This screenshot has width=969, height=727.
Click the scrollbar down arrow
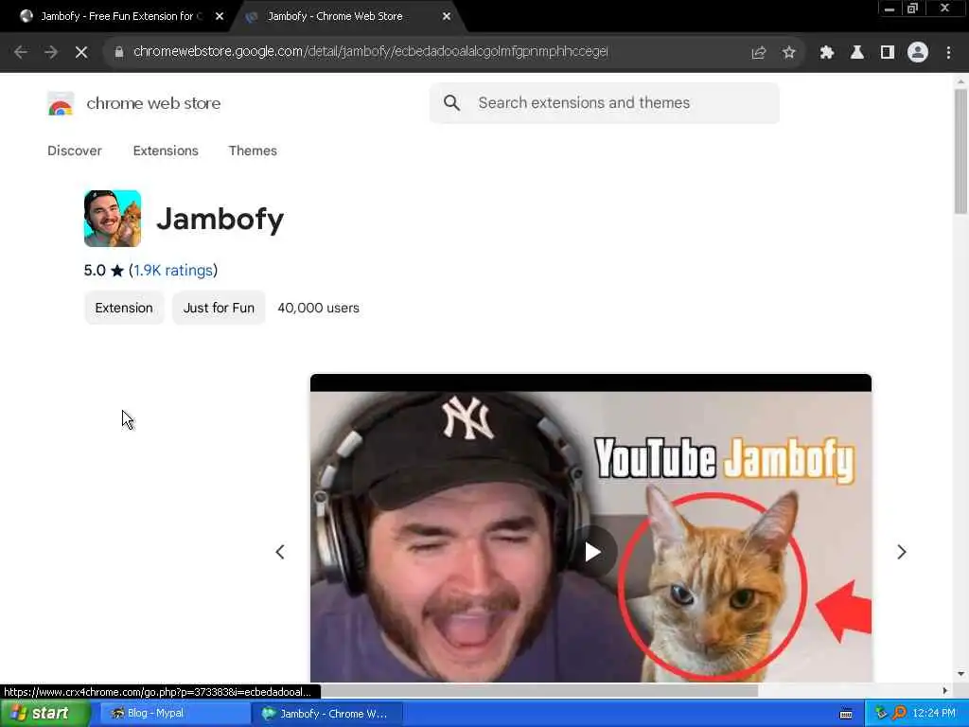coord(960,674)
